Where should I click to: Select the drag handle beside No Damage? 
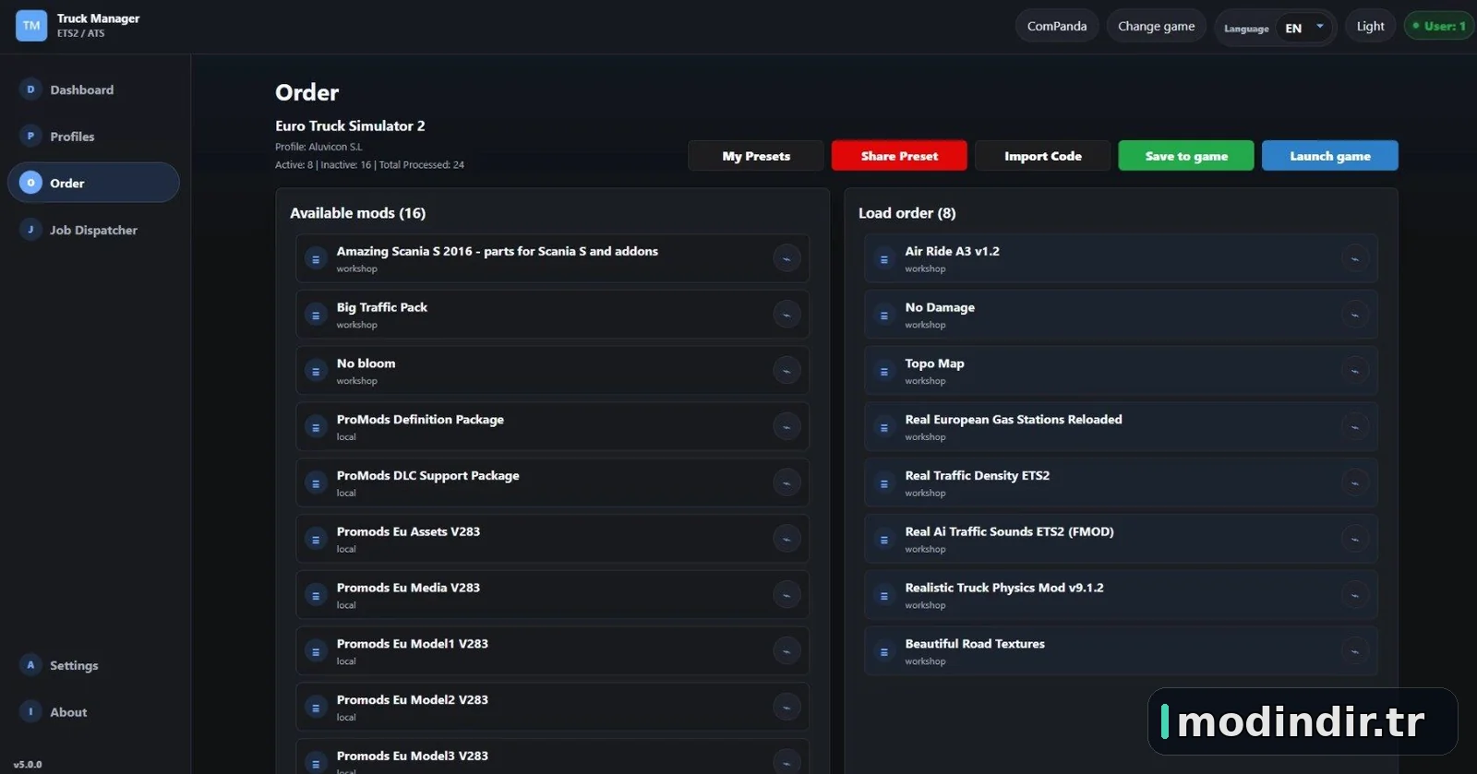(x=884, y=316)
